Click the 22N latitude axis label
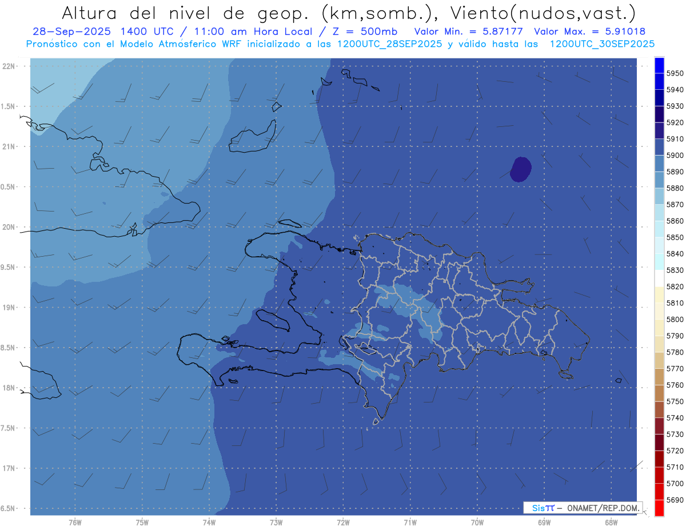Viewport: 686px width, 530px height. pos(9,66)
